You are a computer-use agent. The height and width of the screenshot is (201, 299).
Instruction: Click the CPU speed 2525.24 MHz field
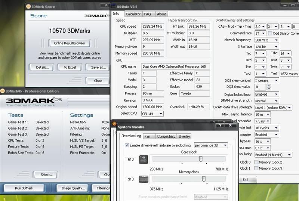pos(152,26)
